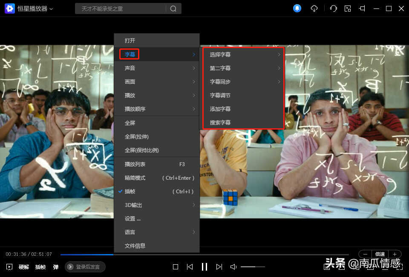The height and width of the screenshot is (277, 409).
Task: Open 播放列表 F3 menu item
Action: [157, 164]
